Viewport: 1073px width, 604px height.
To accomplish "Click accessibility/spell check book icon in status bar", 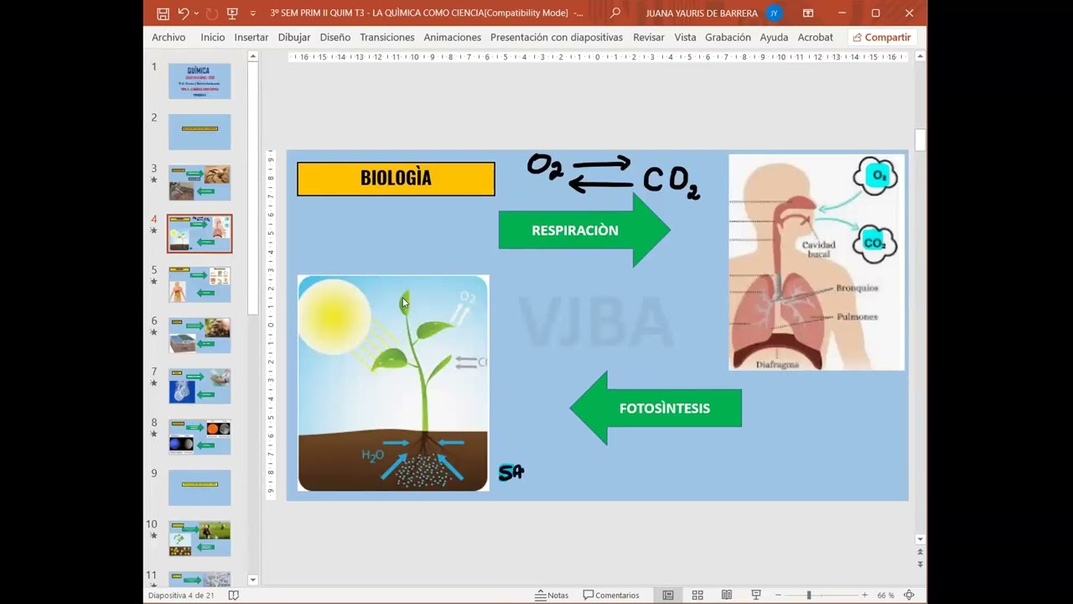I will (234, 595).
